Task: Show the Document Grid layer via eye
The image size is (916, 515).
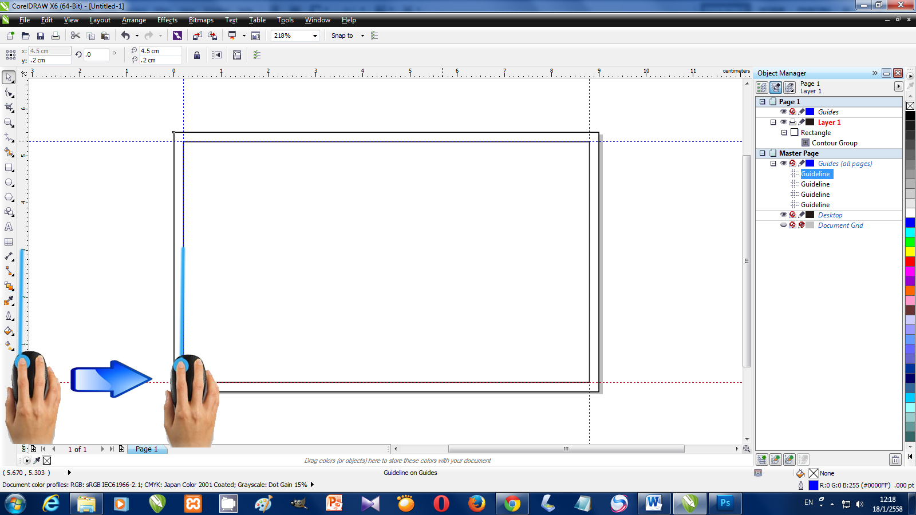Action: click(x=783, y=225)
